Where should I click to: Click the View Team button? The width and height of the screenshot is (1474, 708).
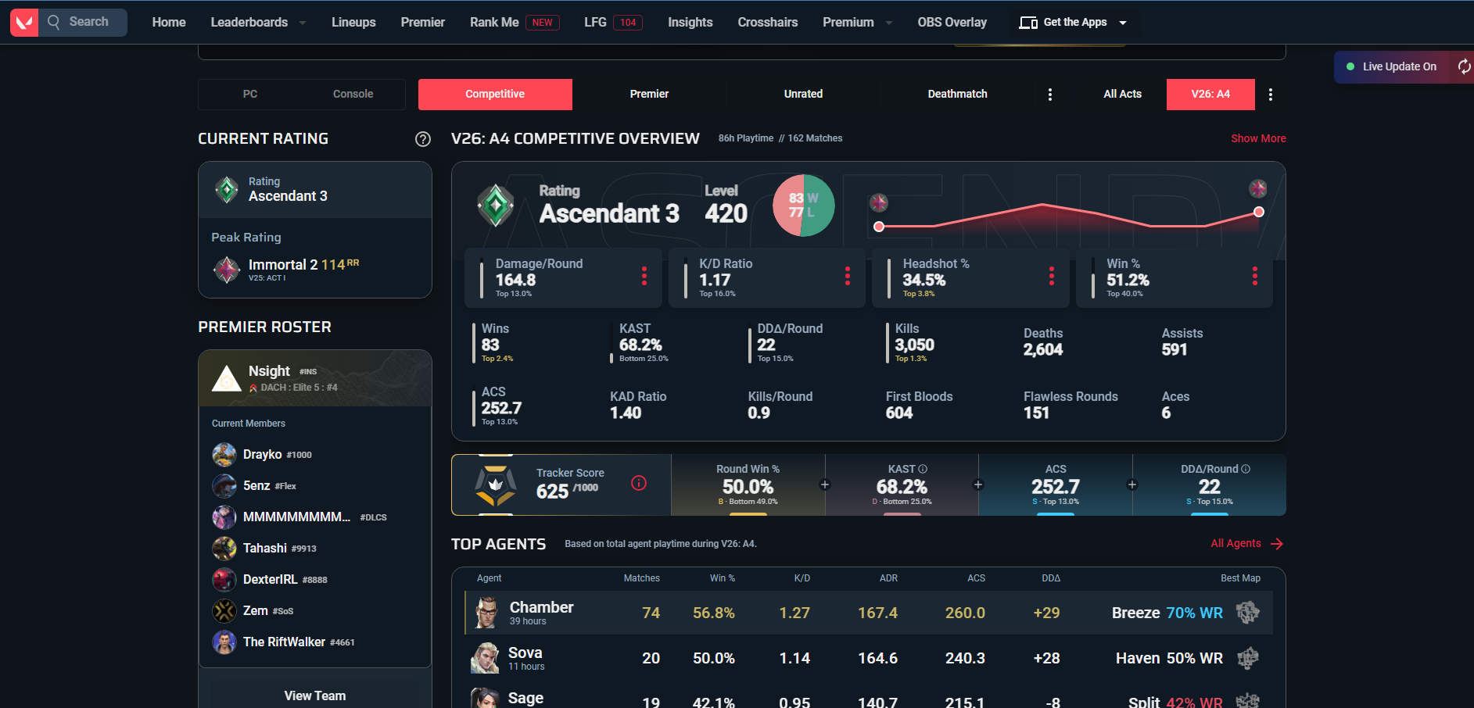point(315,695)
